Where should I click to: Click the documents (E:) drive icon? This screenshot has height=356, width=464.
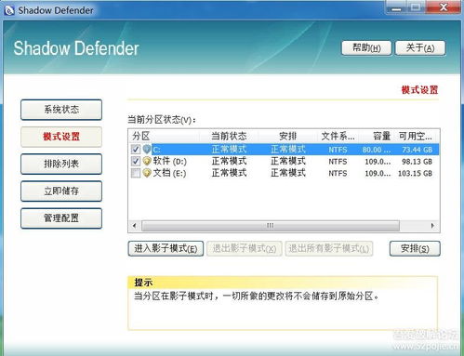point(147,173)
